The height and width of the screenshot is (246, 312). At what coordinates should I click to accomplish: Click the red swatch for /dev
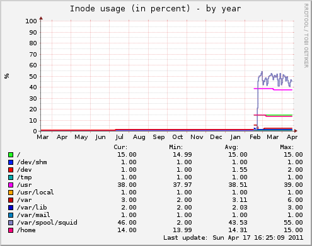11,170
